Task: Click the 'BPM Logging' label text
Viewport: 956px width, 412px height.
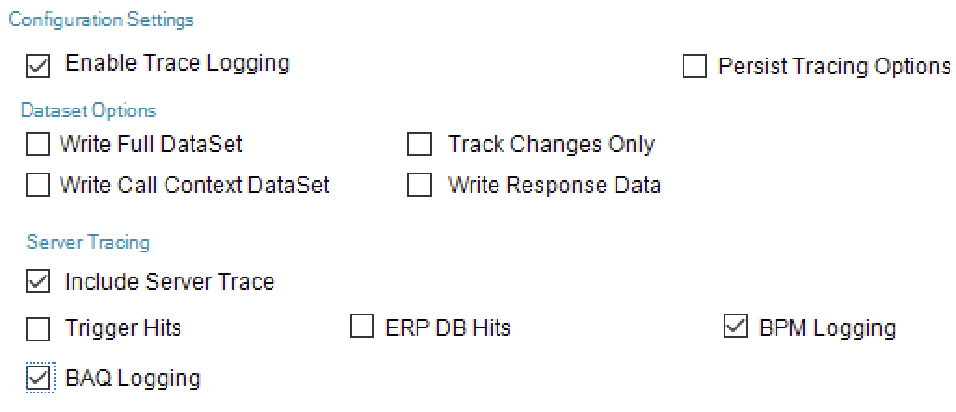Action: 827,328
